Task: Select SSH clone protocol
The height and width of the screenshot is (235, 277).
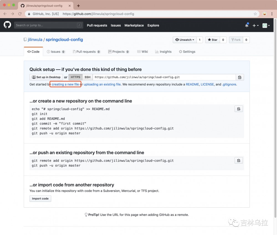Action: coord(87,77)
